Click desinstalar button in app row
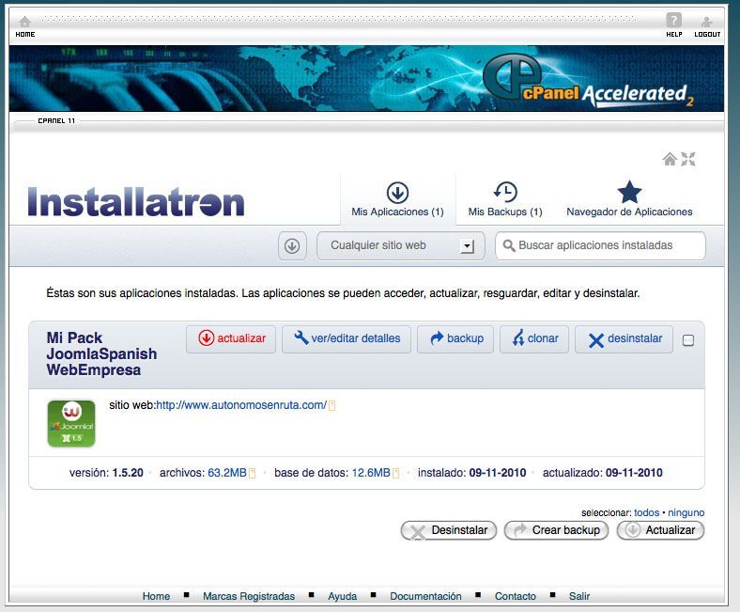 624,338
